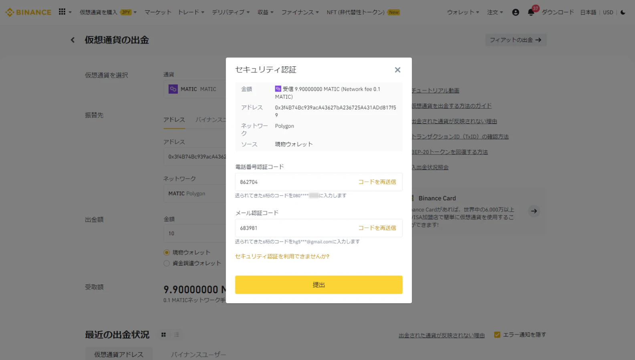This screenshot has height=360, width=635.
Task: Select 現物ウォレット radio option
Action: point(167,252)
